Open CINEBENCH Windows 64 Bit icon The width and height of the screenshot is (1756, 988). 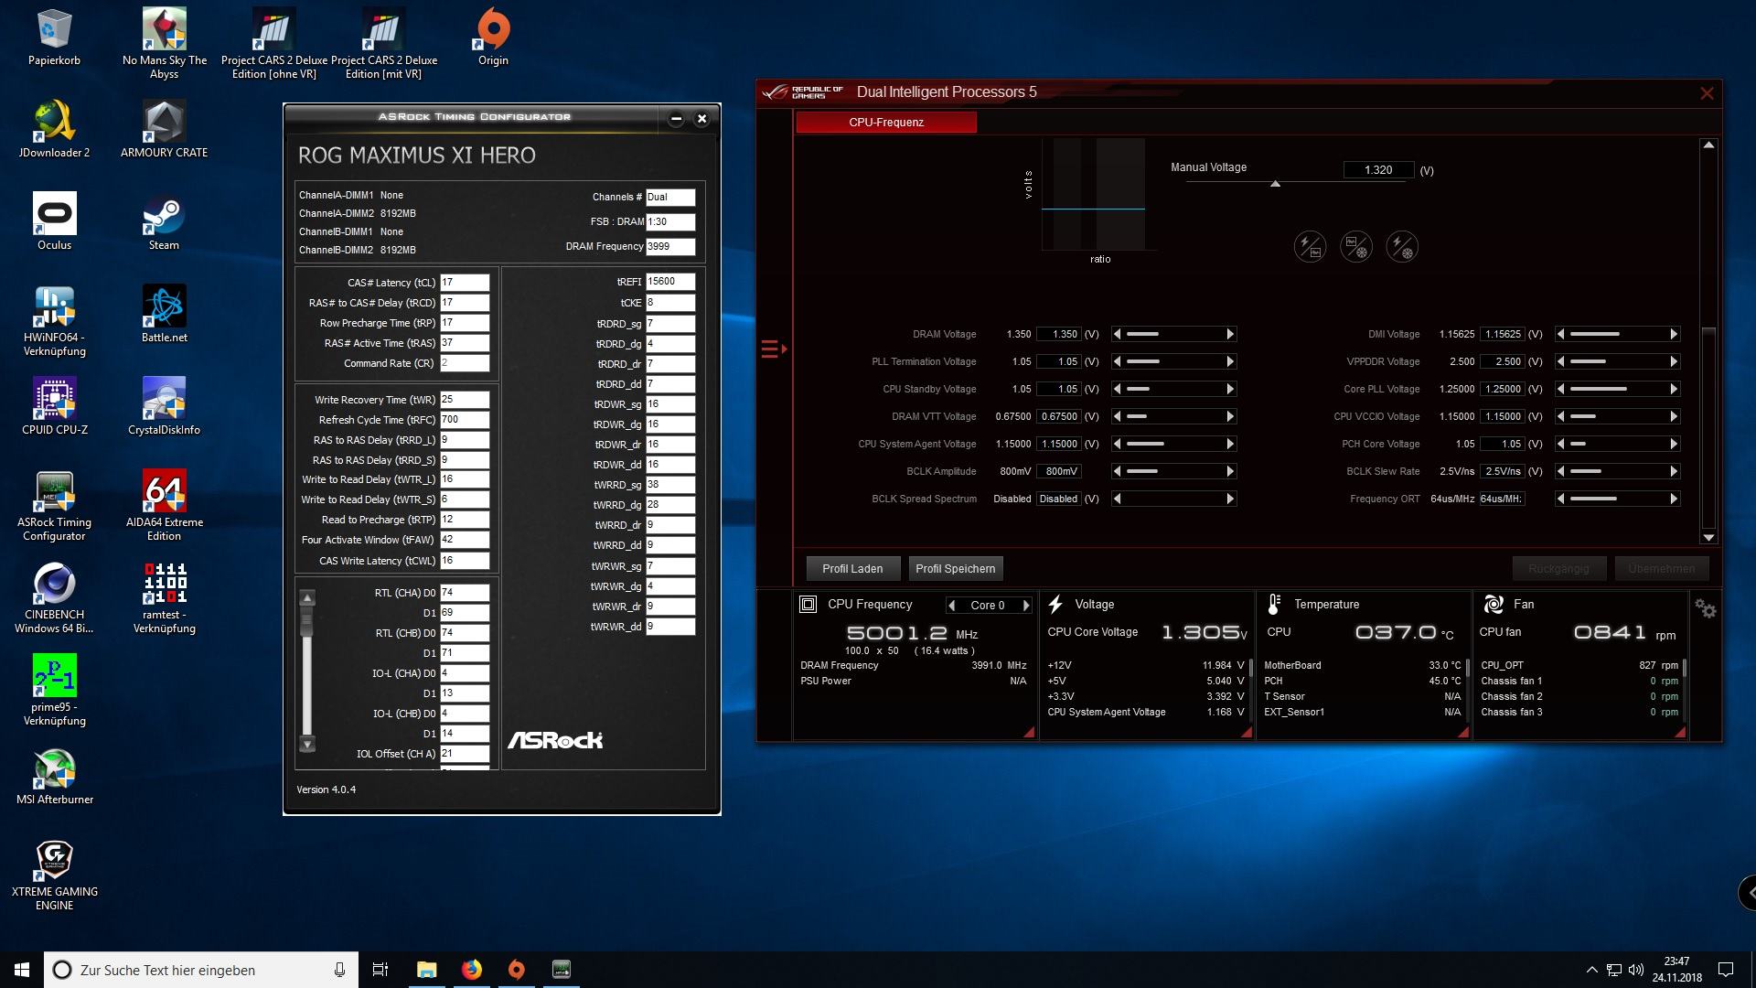tap(54, 597)
